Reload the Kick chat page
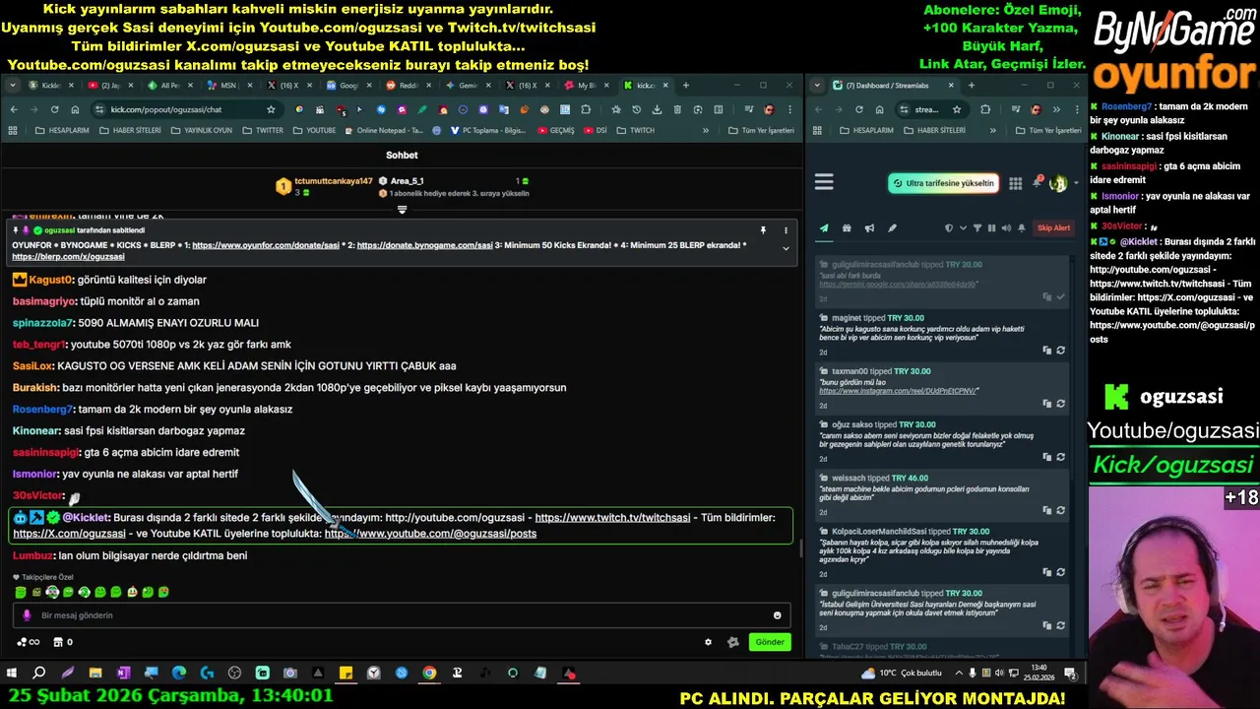1260x709 pixels. pyautogui.click(x=54, y=109)
